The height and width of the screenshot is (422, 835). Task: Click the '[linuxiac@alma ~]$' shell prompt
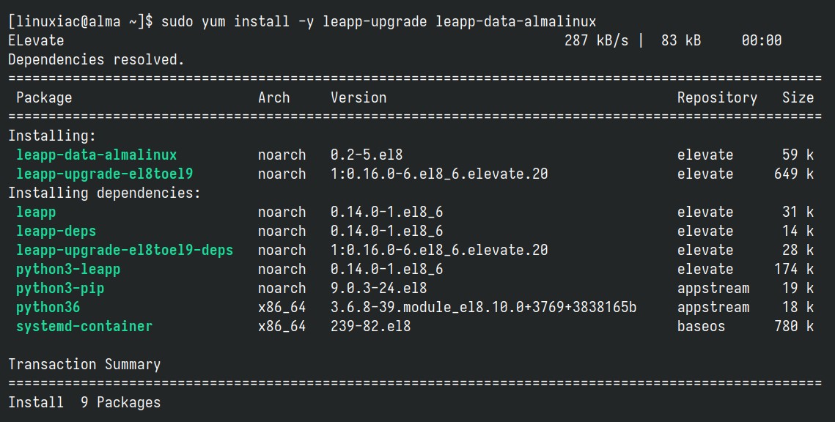81,22
